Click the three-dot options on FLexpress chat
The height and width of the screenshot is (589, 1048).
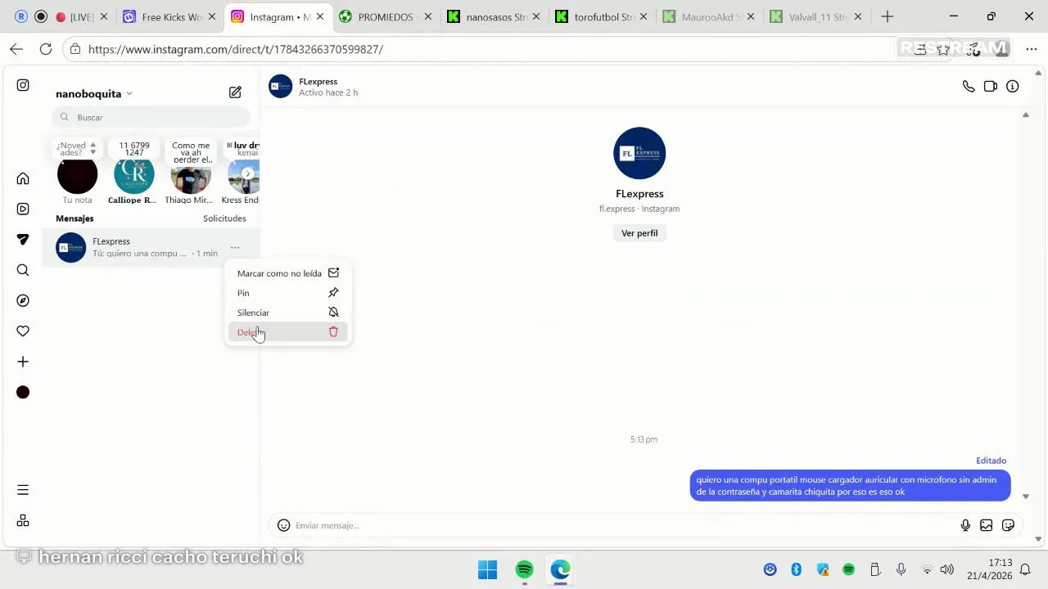(235, 247)
